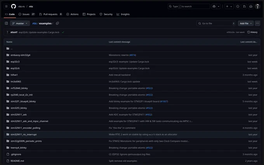Open the rp2040_local_i2c_init folder
Viewport: 264px width, 165px height.
pyautogui.click(x=22, y=95)
